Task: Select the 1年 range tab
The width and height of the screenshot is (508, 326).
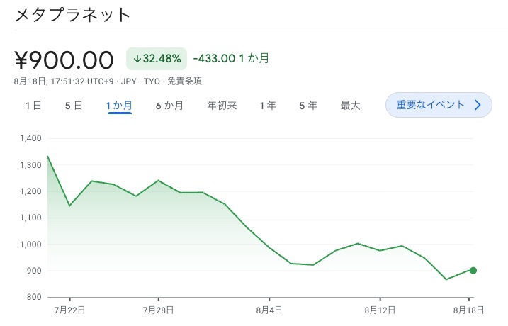Action: point(268,106)
